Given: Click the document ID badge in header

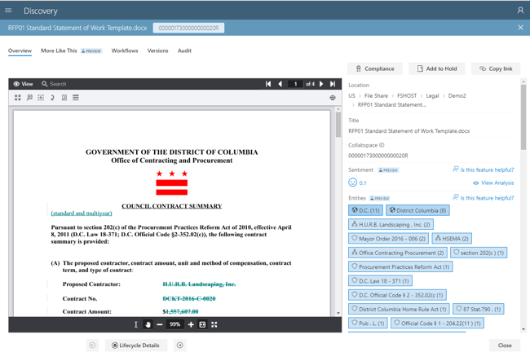Looking at the screenshot, I should click(x=188, y=28).
